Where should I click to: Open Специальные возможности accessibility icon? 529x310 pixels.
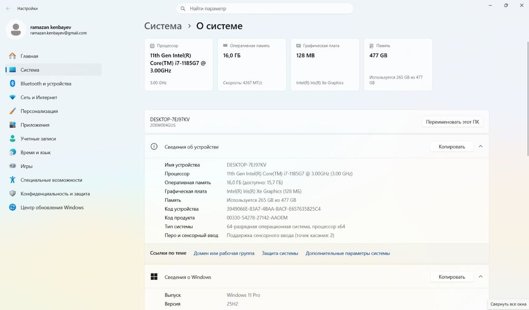[x=13, y=180]
